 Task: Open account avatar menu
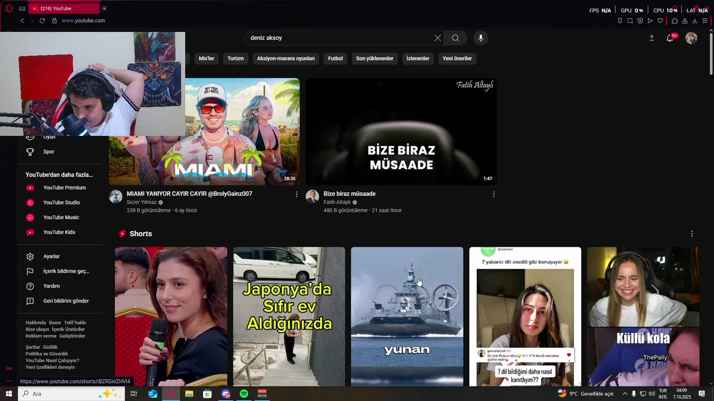point(691,38)
